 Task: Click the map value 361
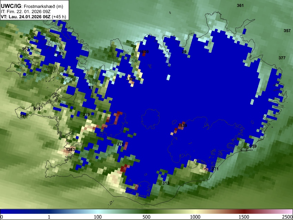(x=240, y=6)
